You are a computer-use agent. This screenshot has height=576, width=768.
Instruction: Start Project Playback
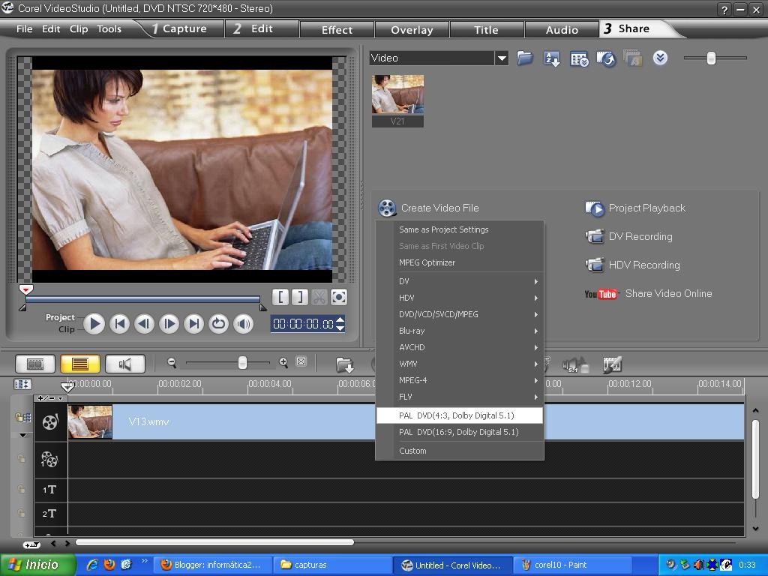click(635, 208)
